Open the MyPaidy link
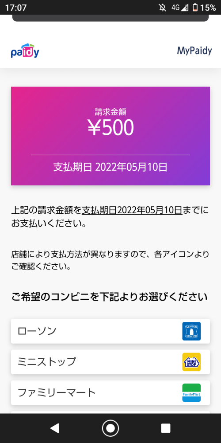The height and width of the screenshot is (443, 221). [x=194, y=51]
